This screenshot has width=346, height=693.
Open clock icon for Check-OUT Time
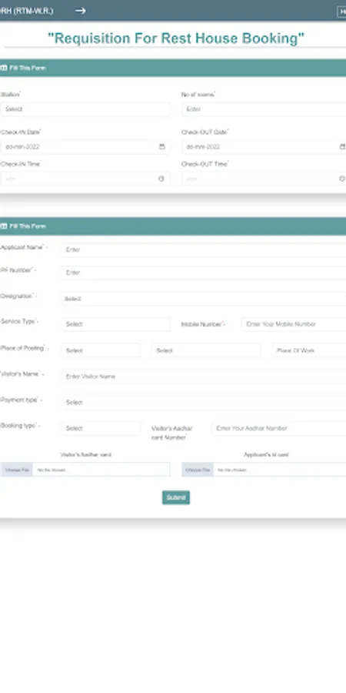342,179
